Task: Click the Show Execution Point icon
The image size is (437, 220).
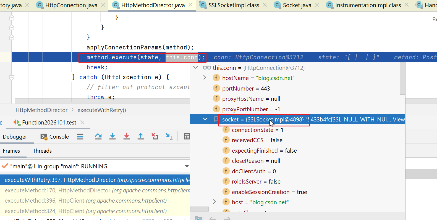Action: 80,136
